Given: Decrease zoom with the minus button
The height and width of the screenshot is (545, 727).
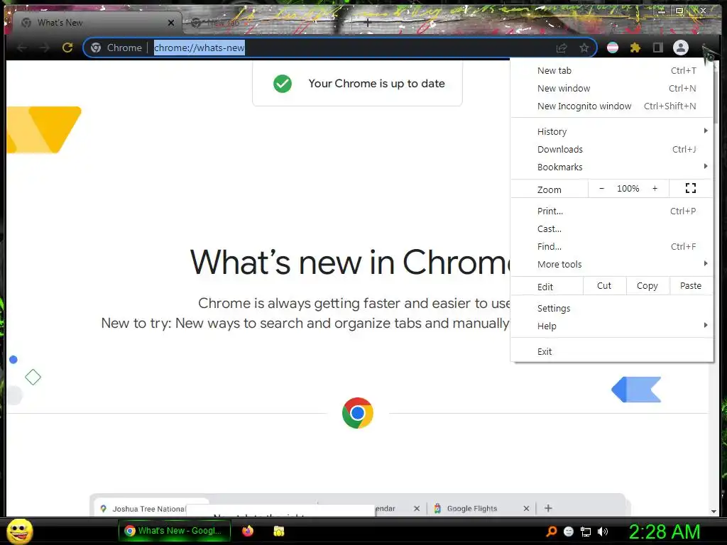Looking at the screenshot, I should [602, 189].
